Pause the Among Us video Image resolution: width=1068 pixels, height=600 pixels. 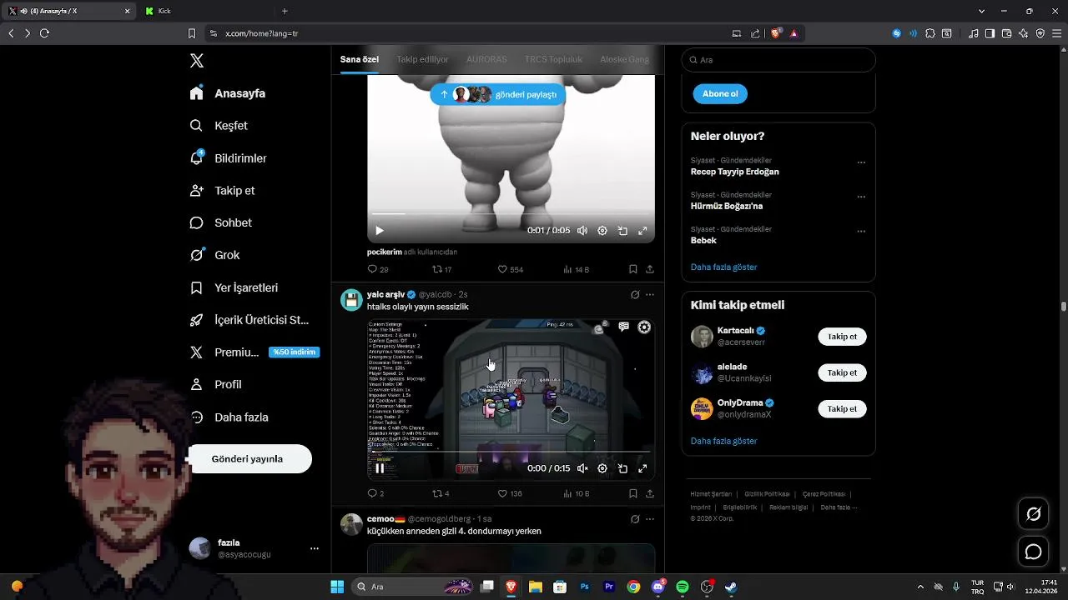pos(379,468)
